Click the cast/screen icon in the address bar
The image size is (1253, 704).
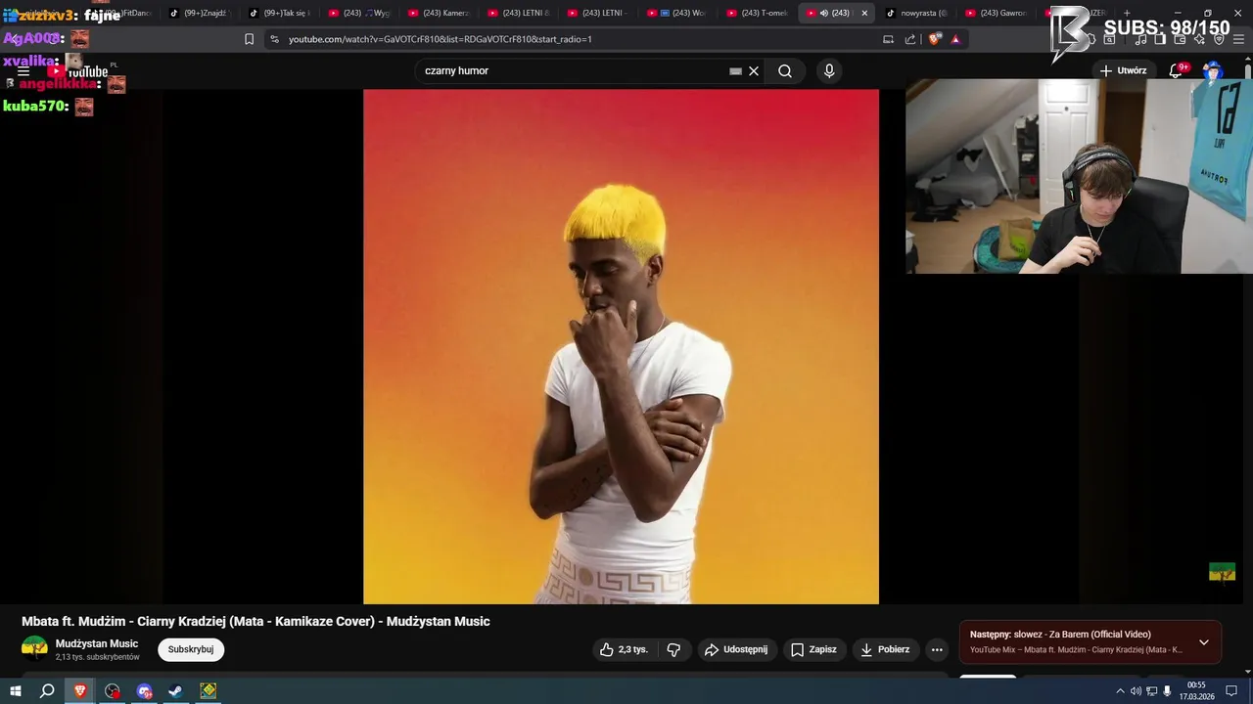click(x=888, y=39)
